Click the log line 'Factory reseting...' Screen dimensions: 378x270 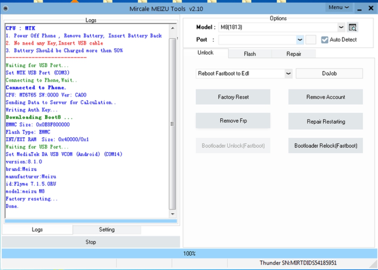32,199
